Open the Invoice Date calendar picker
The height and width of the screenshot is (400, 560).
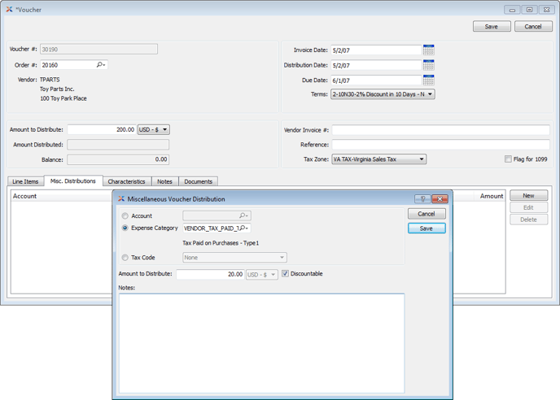pos(428,50)
